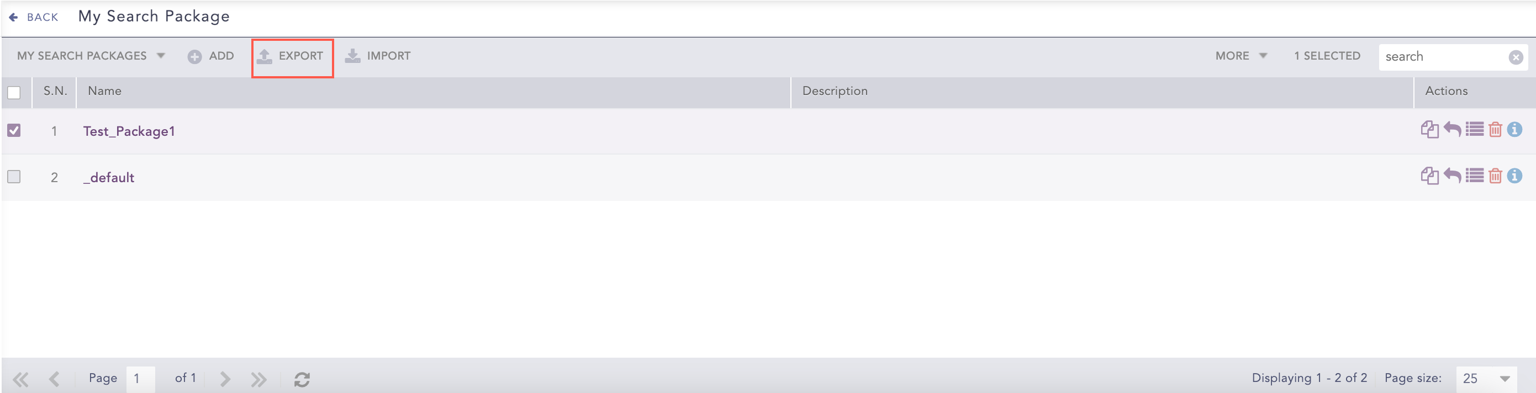Viewport: 1536px width, 393px height.
Task: Open the list icon for Test_Package1
Action: [1475, 129]
